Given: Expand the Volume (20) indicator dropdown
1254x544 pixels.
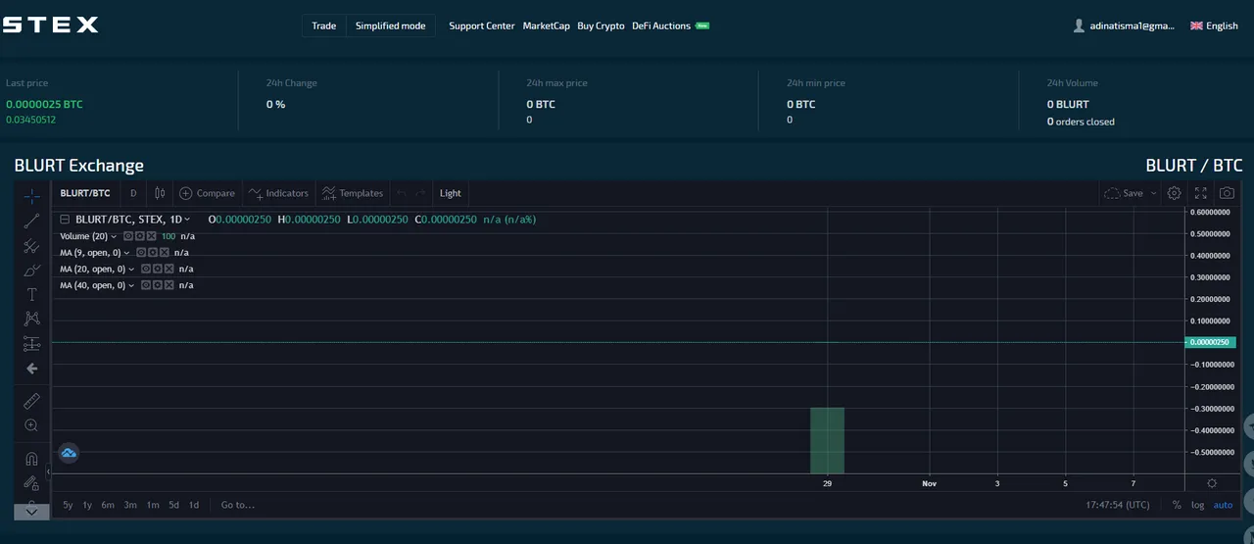Looking at the screenshot, I should click(x=114, y=236).
